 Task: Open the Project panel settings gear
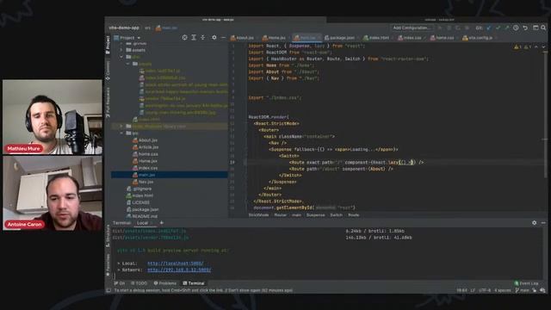pos(214,37)
